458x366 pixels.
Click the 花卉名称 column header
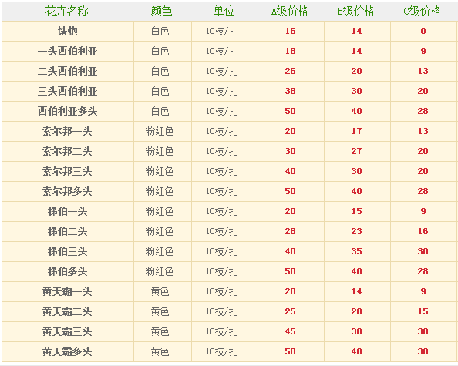click(x=67, y=12)
